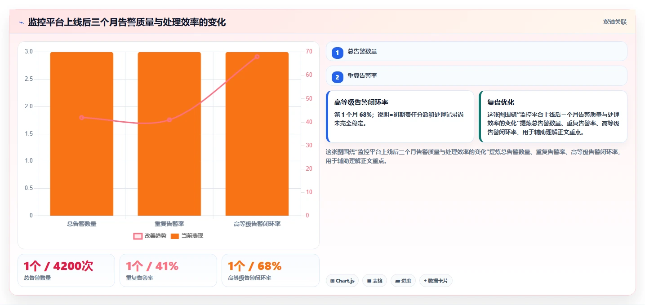
Task: Select the Chart.js chip
Action: point(342,281)
